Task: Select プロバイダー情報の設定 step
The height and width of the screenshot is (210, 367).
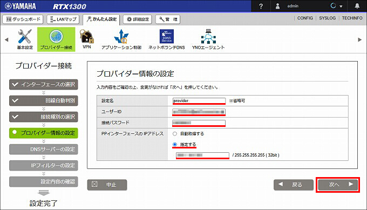Action: point(44,133)
